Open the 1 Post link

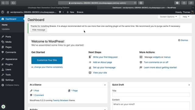36,91
